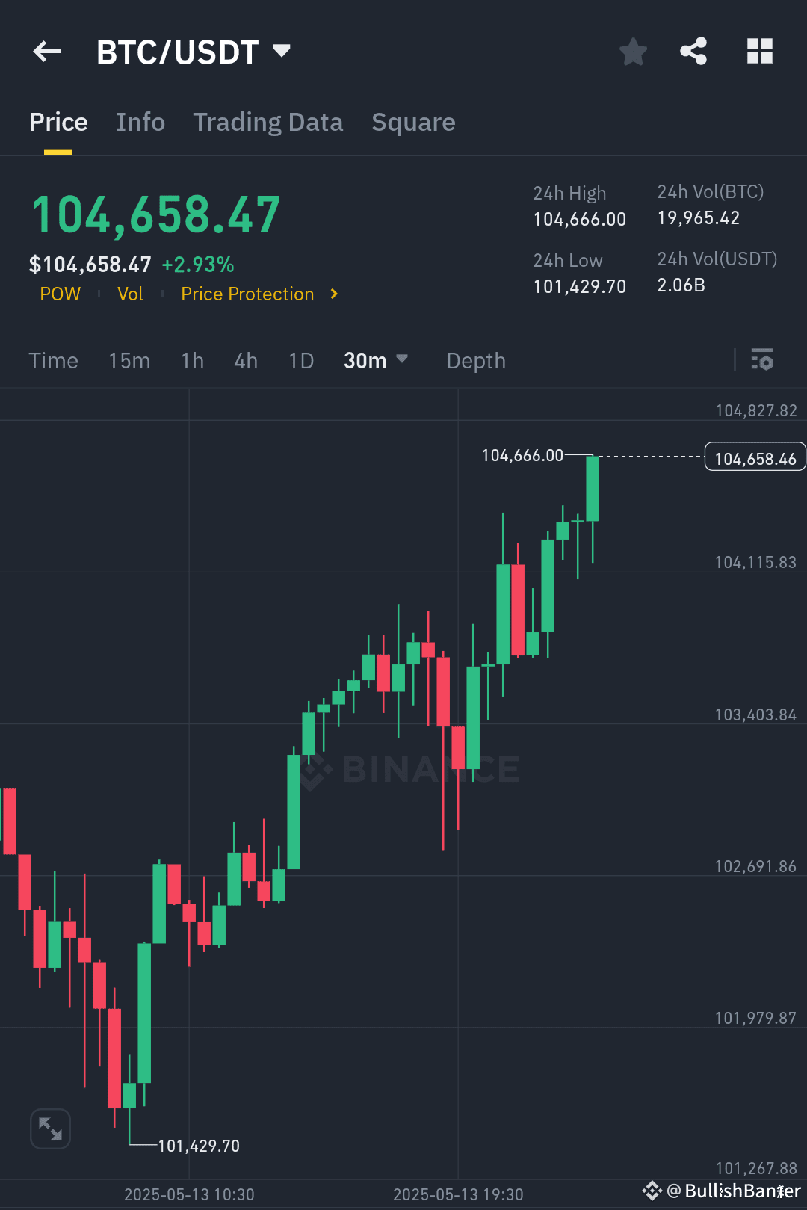This screenshot has width=807, height=1210.
Task: Open the 30m interval dropdown
Action: point(376,361)
